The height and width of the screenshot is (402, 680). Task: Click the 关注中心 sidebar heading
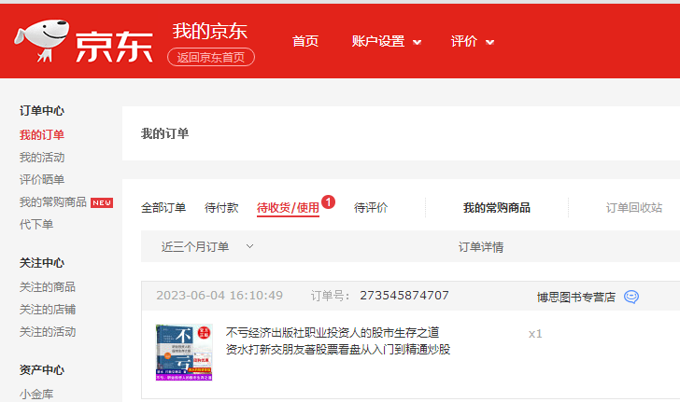(42, 262)
